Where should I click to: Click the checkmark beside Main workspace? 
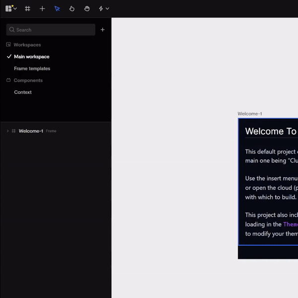pos(9,57)
